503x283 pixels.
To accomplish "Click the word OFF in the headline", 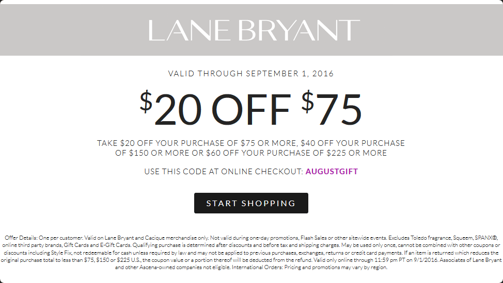I will click(251, 109).
